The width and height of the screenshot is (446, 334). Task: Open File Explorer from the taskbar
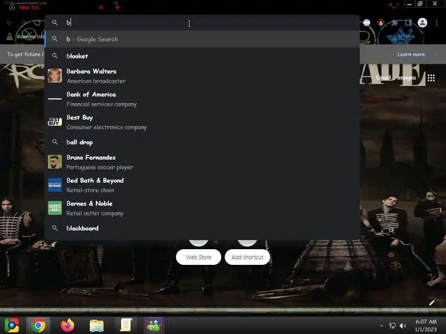tap(97, 325)
